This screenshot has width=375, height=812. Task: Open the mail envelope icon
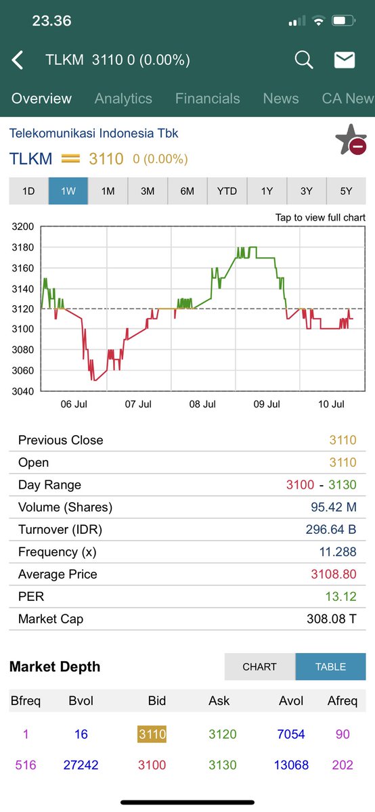click(345, 60)
